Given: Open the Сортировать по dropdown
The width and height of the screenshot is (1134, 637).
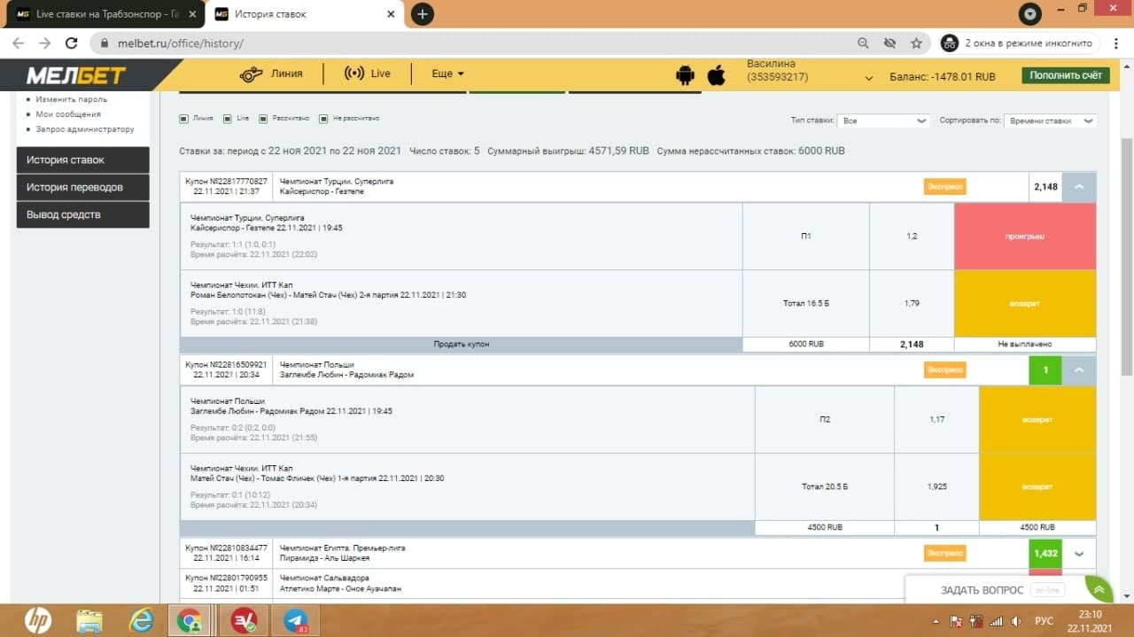Looking at the screenshot, I should [x=1050, y=120].
